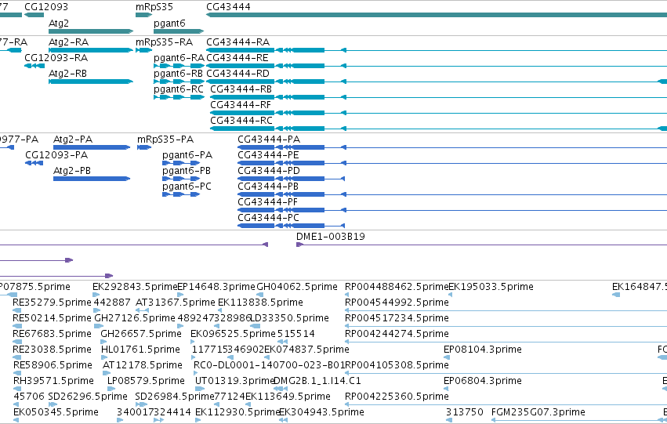Select the EP06804.3prime EST label
667x424 pixels.
click(482, 382)
